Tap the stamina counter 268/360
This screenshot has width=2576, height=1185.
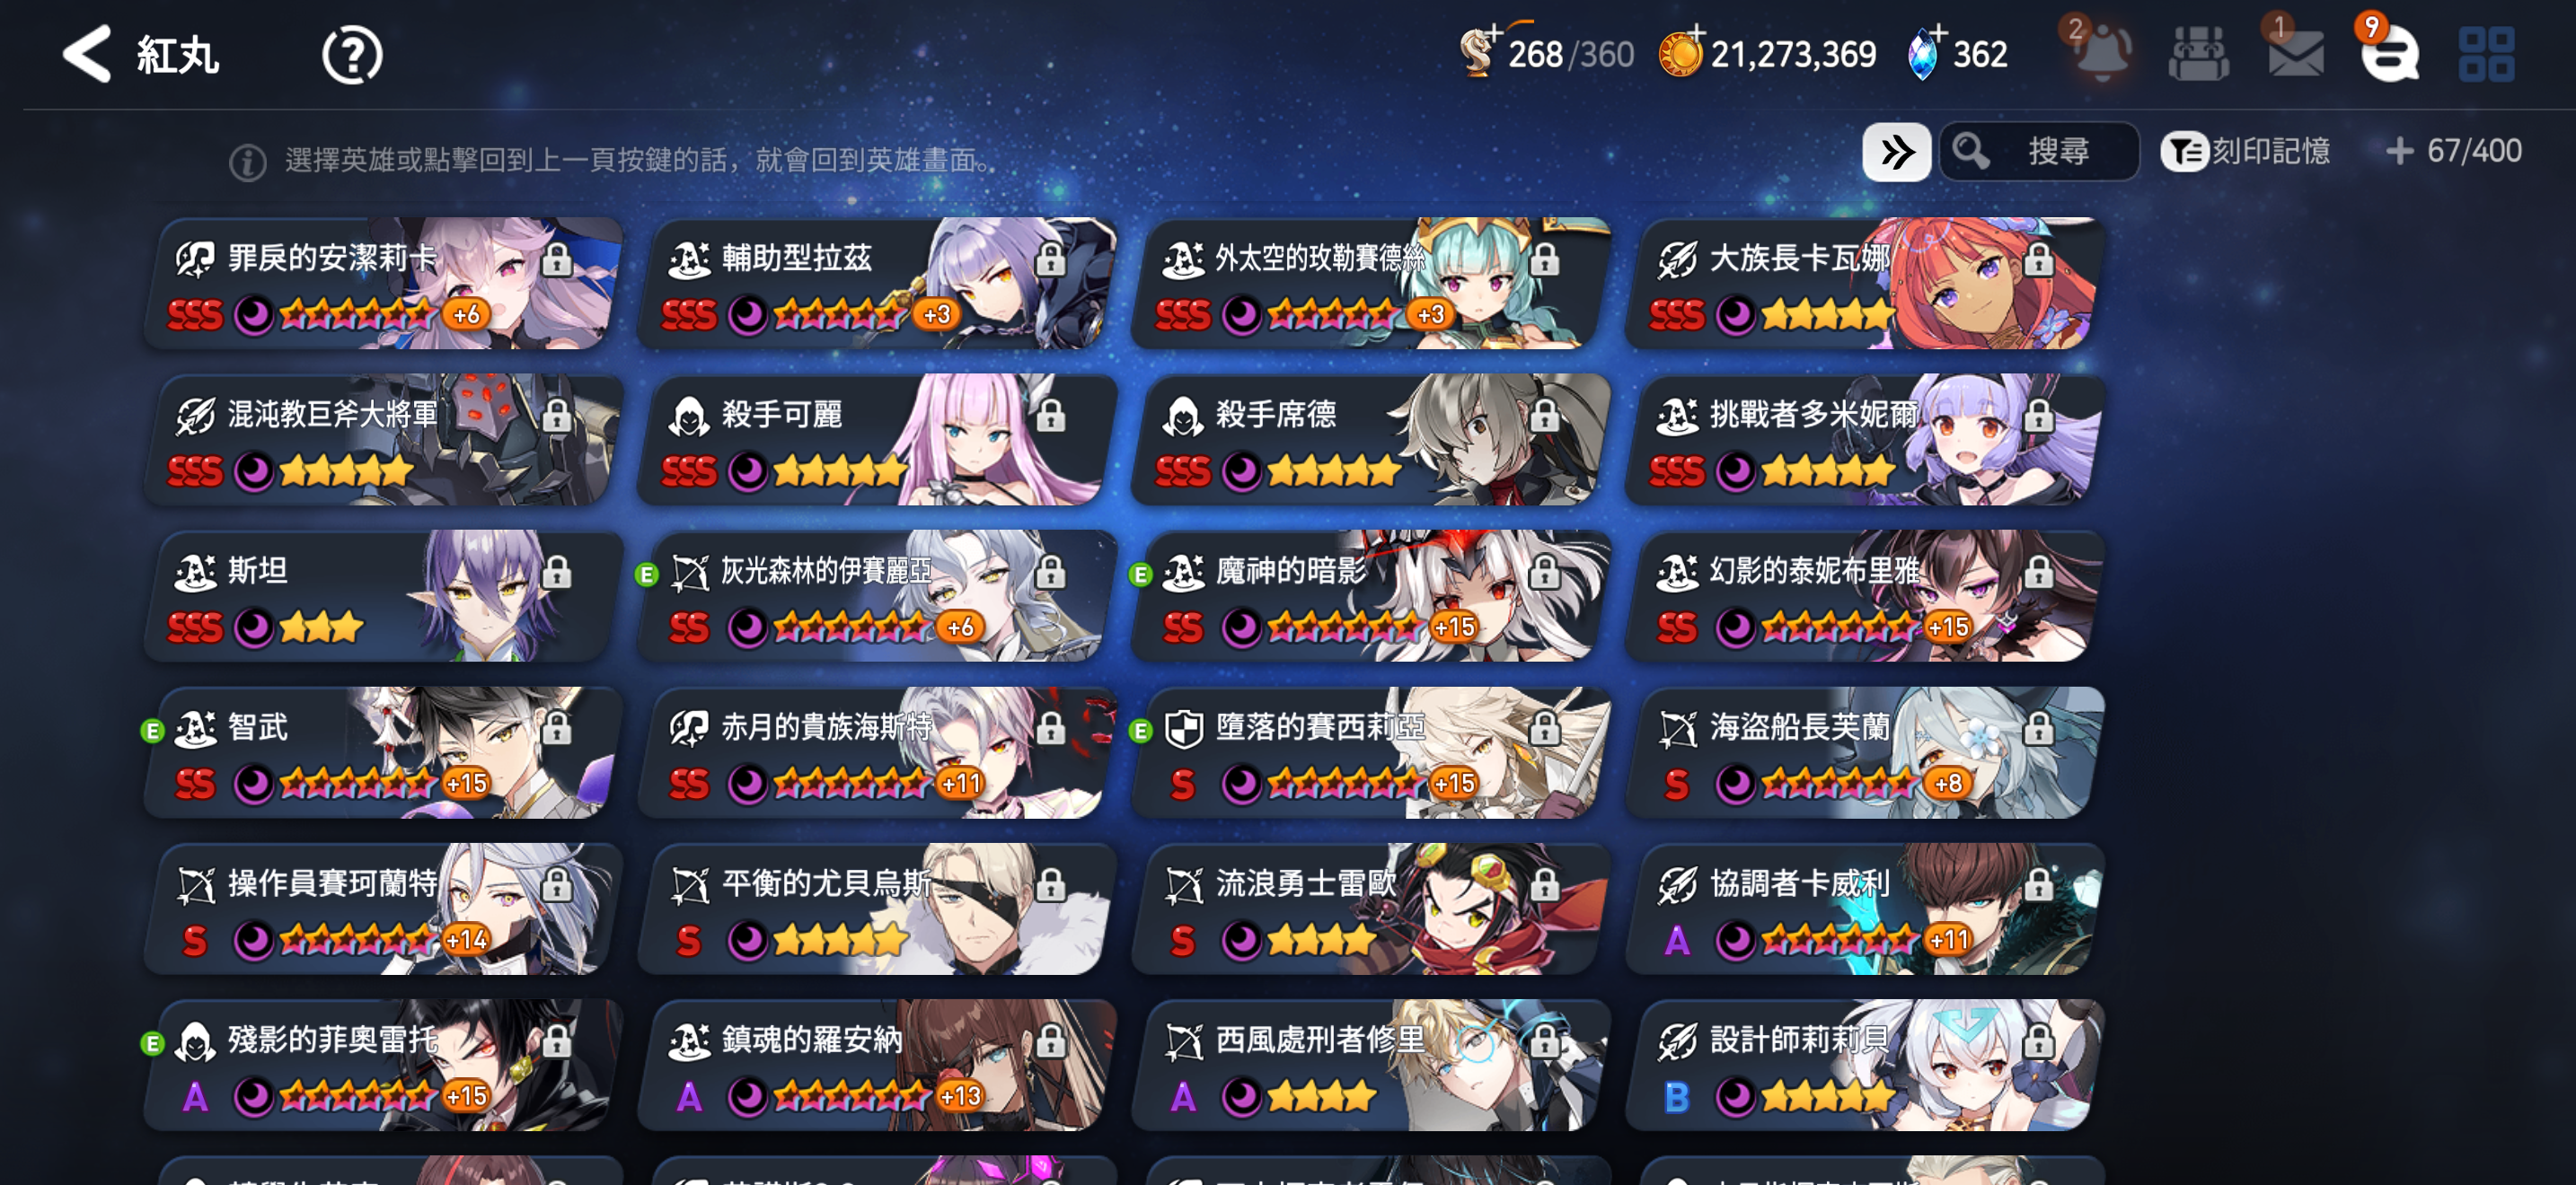[1570, 54]
